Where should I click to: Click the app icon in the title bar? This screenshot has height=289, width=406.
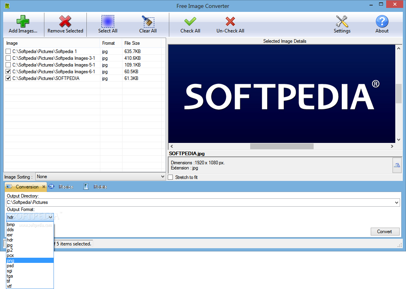[7, 6]
